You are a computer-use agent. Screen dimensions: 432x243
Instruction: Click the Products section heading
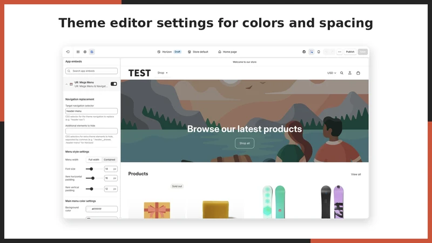coord(138,174)
